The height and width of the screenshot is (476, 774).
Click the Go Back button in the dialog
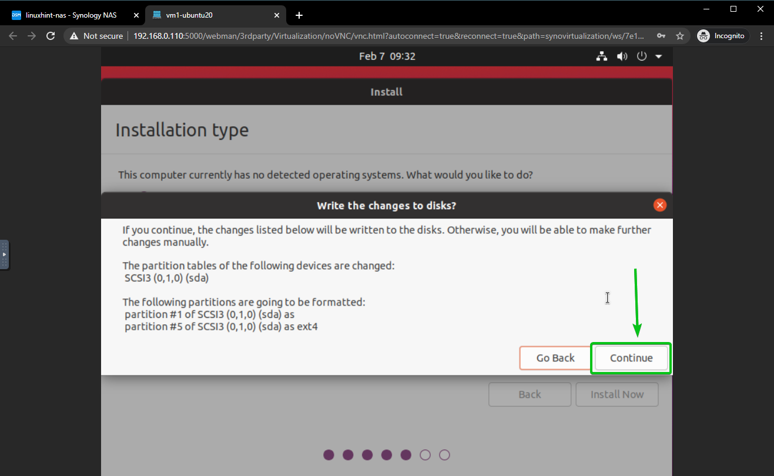coord(555,358)
